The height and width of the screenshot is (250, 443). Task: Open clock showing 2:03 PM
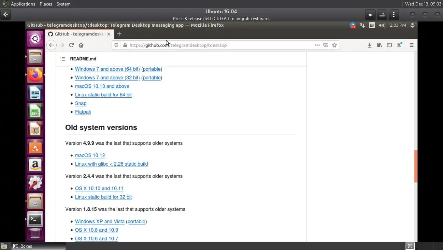click(398, 25)
